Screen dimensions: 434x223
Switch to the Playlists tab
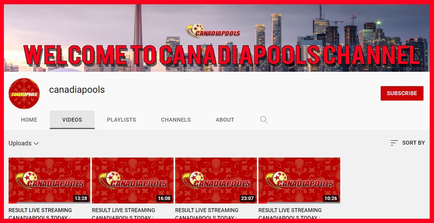coord(121,120)
